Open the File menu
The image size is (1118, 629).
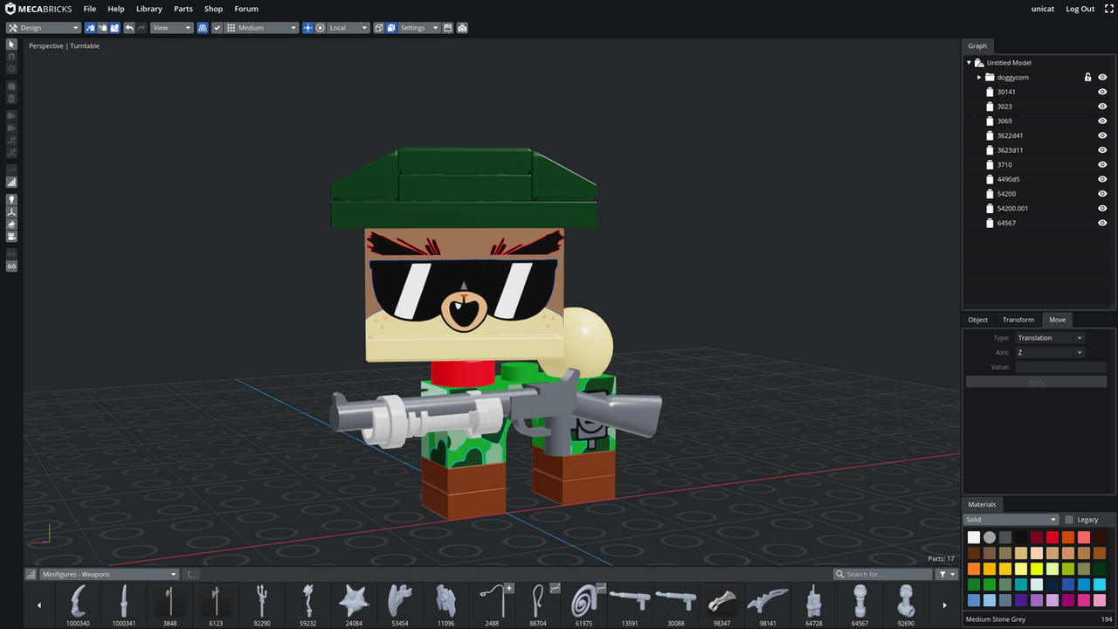[90, 9]
